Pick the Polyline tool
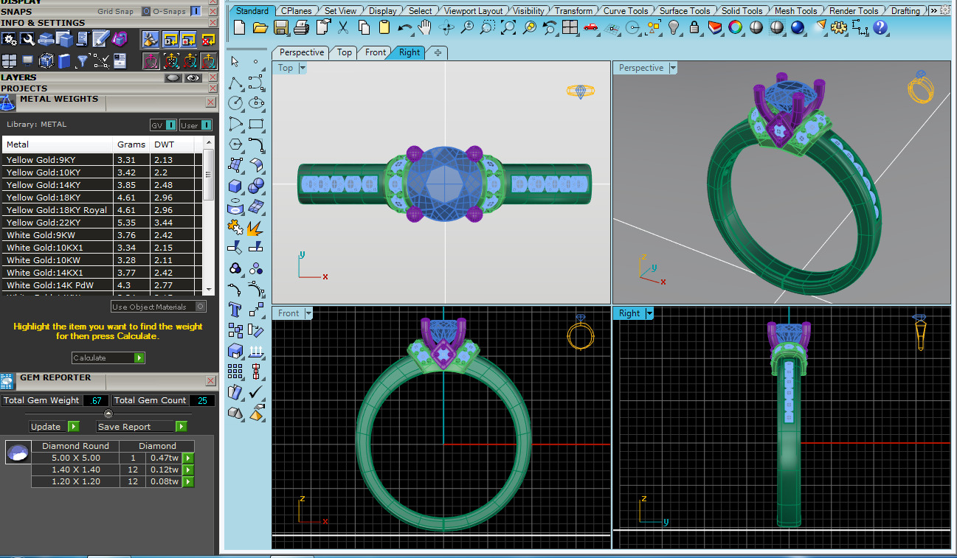The width and height of the screenshot is (957, 558). [x=235, y=83]
